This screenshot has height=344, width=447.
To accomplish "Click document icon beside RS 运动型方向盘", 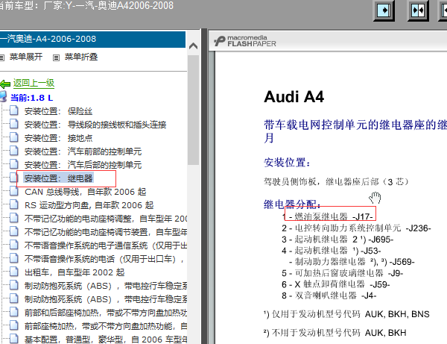I will [14, 204].
